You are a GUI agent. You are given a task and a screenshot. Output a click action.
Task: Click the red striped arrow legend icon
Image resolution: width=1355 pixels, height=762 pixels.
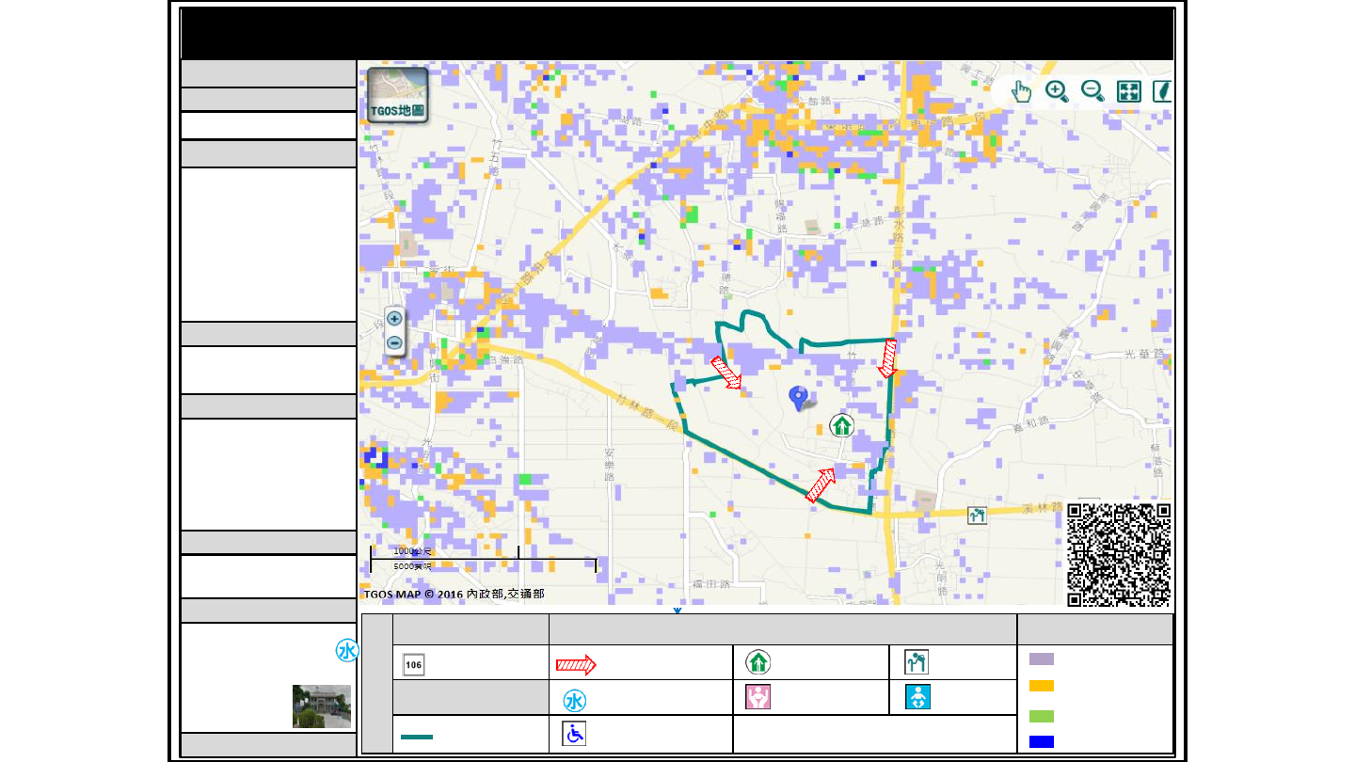576,665
